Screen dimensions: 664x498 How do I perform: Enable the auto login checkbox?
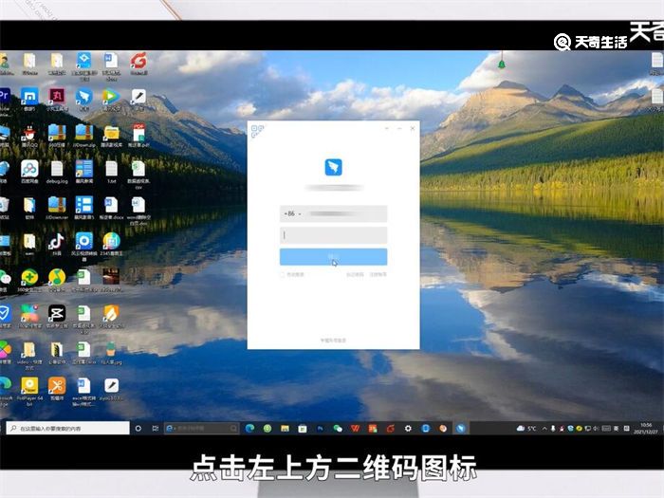tap(283, 274)
